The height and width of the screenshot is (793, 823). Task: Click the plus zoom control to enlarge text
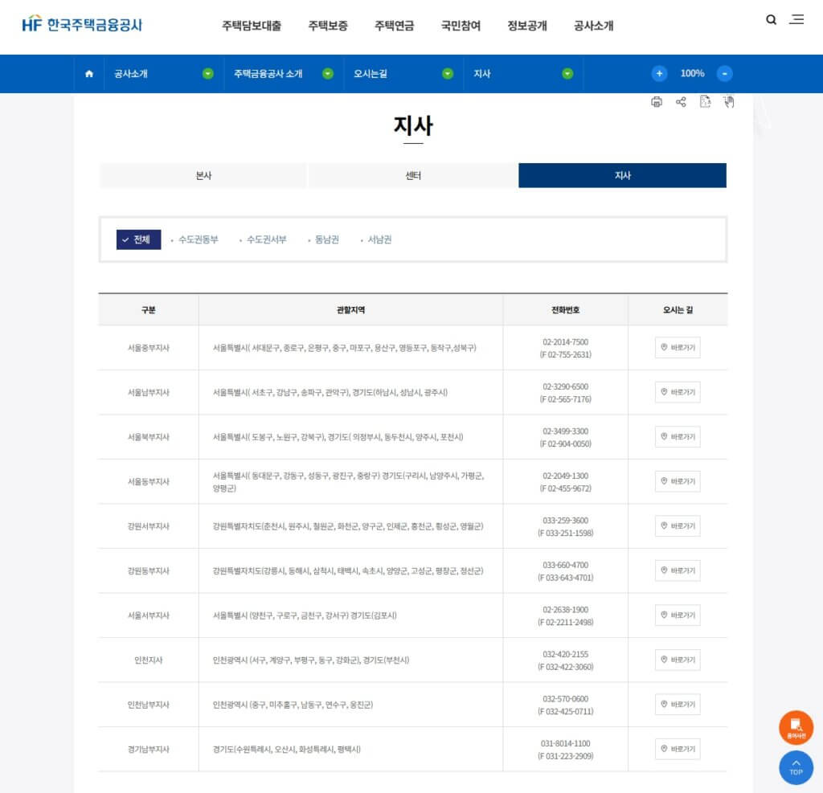coord(659,73)
